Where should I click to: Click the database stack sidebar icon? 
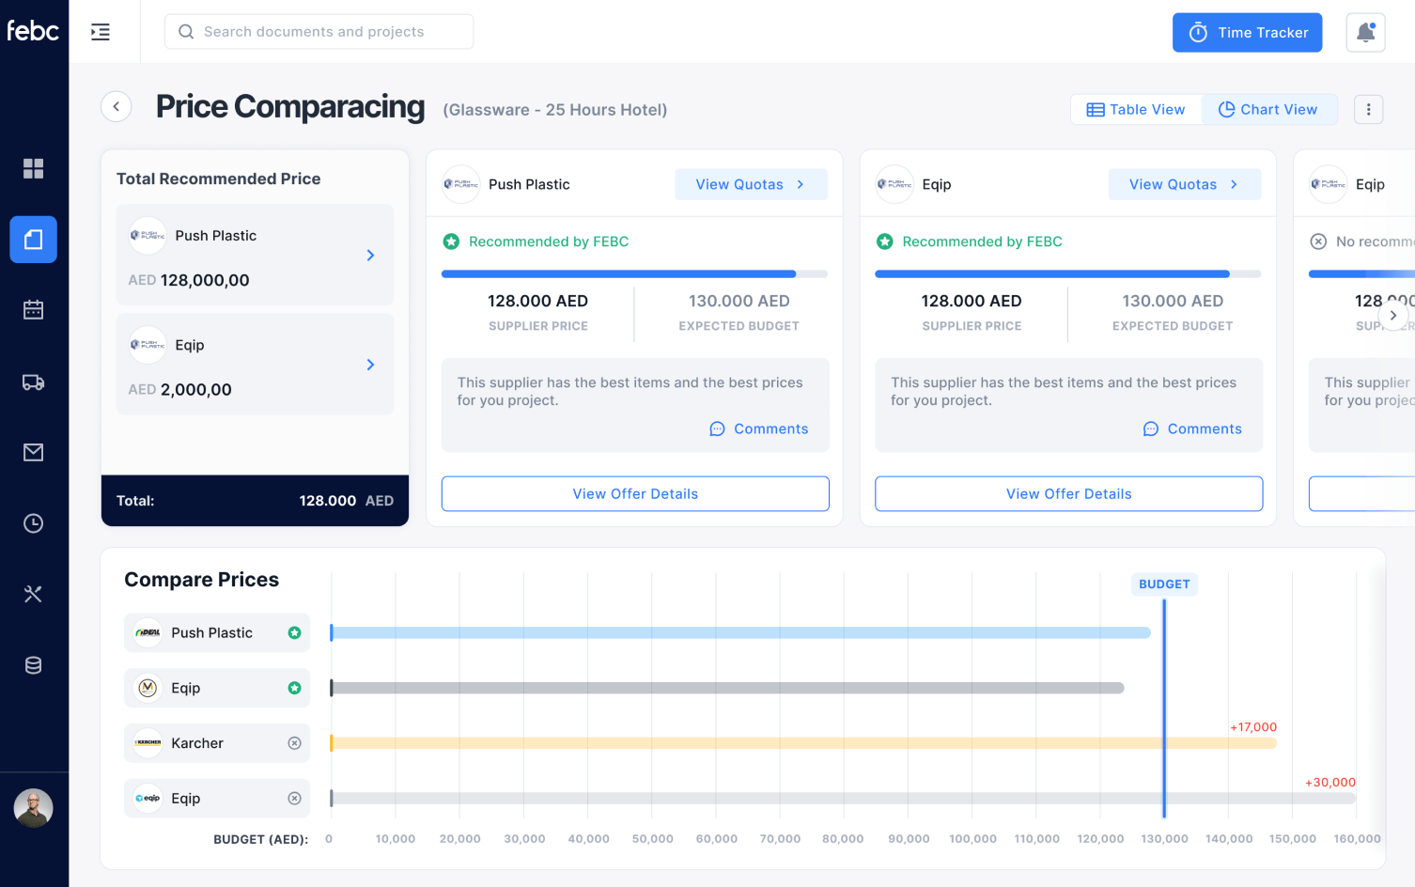pos(33,665)
